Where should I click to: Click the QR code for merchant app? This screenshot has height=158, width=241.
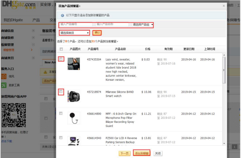(14, 115)
